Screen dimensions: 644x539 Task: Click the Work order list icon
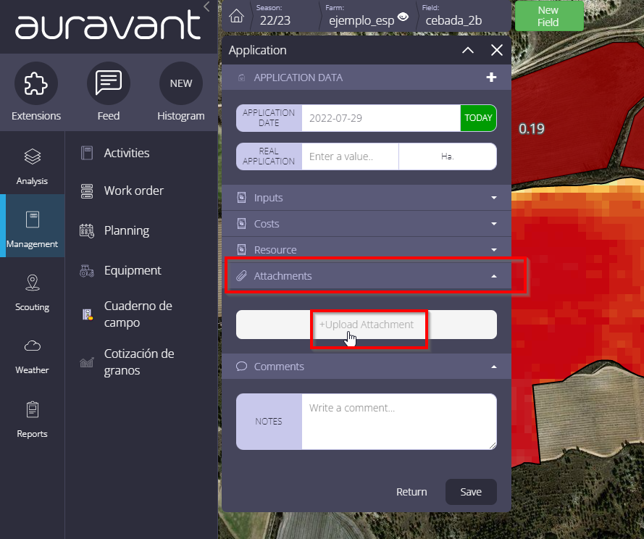(x=87, y=191)
